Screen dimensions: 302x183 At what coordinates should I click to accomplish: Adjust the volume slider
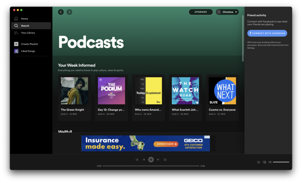coord(281,162)
